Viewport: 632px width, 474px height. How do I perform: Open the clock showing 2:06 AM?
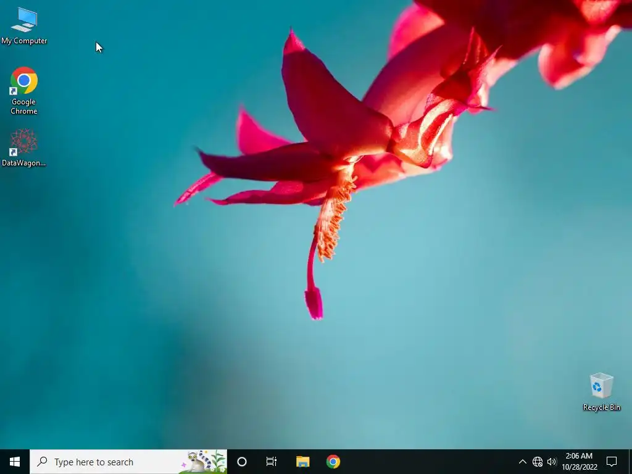point(579,462)
